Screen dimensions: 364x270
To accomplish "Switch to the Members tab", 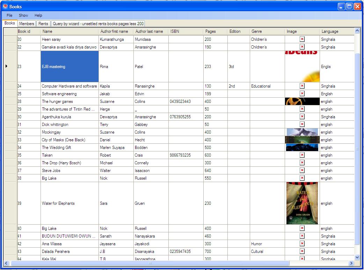I will (x=27, y=24).
